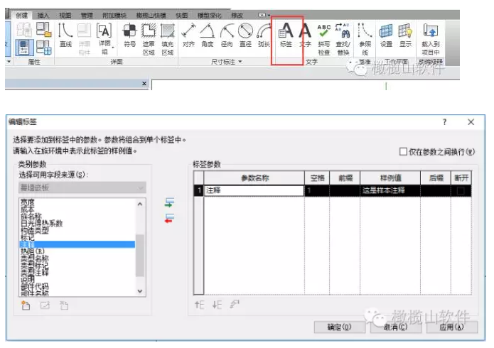Move parameter up in label parameters
494x348 pixels.
[x=199, y=305]
